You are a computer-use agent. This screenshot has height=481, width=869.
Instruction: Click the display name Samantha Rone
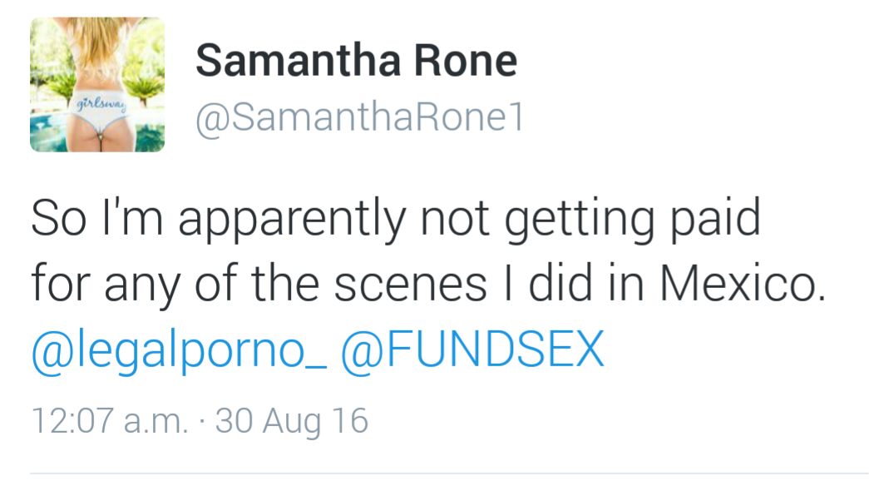[x=356, y=62]
